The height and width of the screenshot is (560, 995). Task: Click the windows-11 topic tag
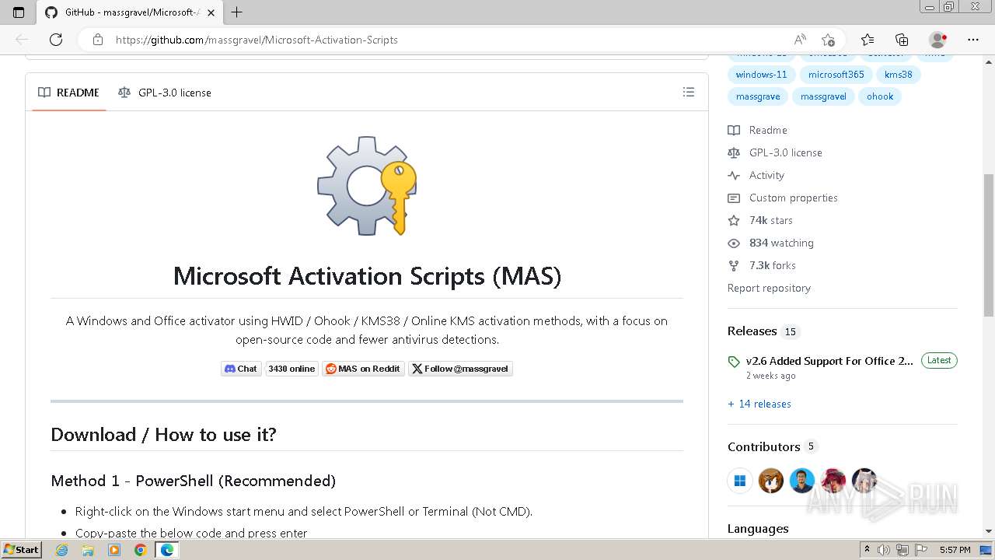click(x=761, y=75)
